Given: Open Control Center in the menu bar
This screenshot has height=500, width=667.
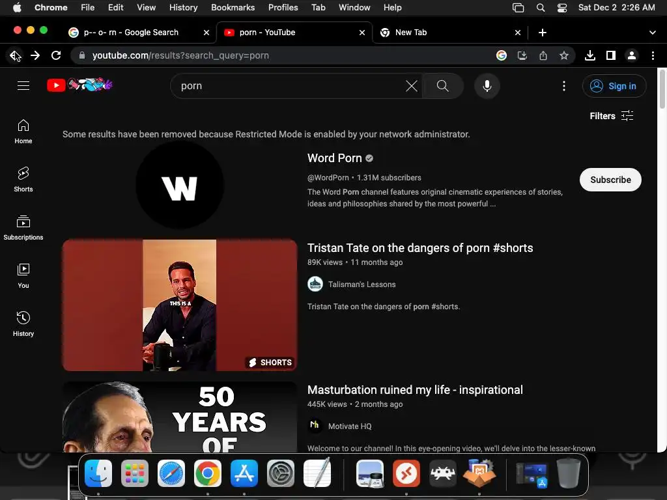Looking at the screenshot, I should (x=562, y=7).
